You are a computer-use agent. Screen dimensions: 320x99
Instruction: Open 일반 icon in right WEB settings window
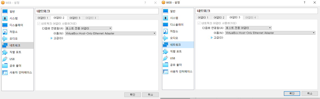[x=166, y=11]
